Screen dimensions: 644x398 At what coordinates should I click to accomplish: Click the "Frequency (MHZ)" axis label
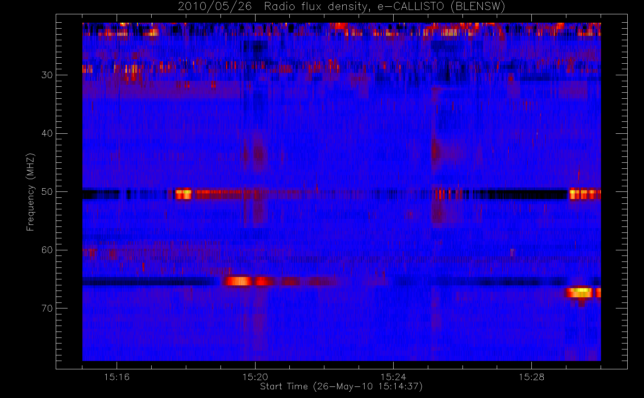click(31, 192)
